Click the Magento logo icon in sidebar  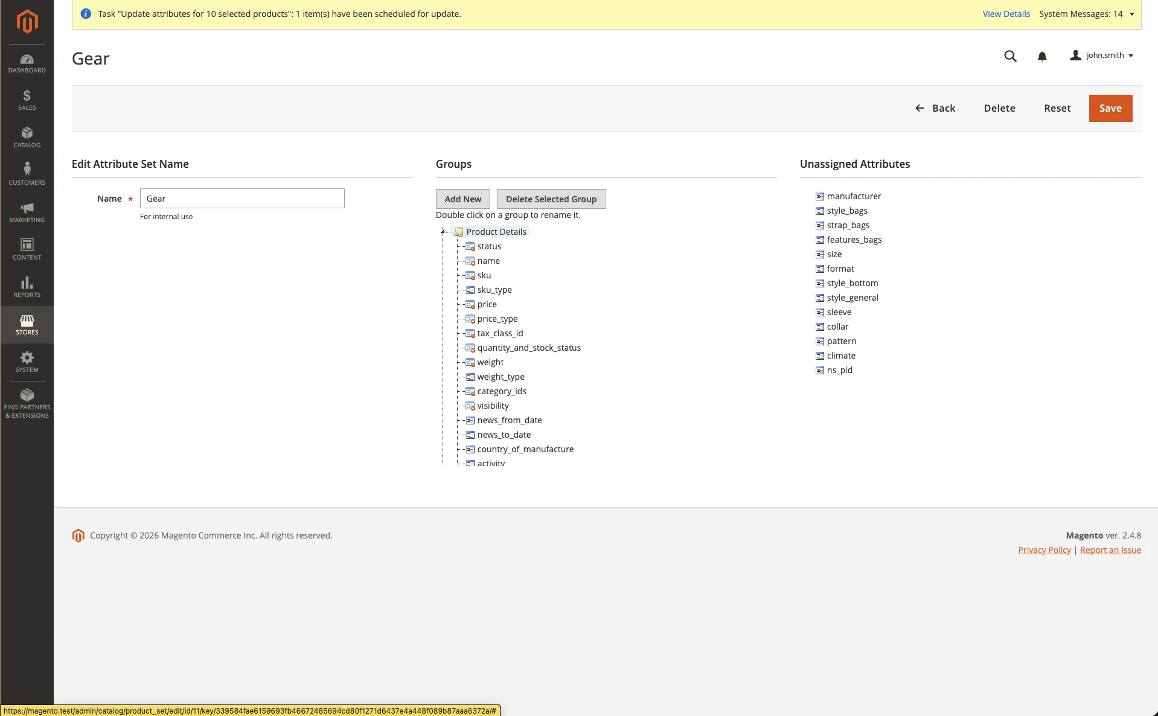click(27, 22)
